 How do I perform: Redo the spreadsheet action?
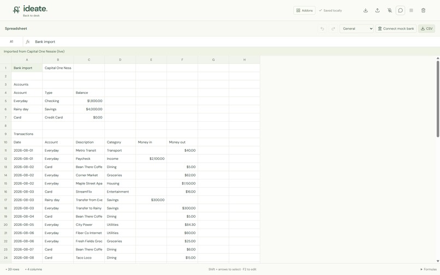(x=333, y=28)
